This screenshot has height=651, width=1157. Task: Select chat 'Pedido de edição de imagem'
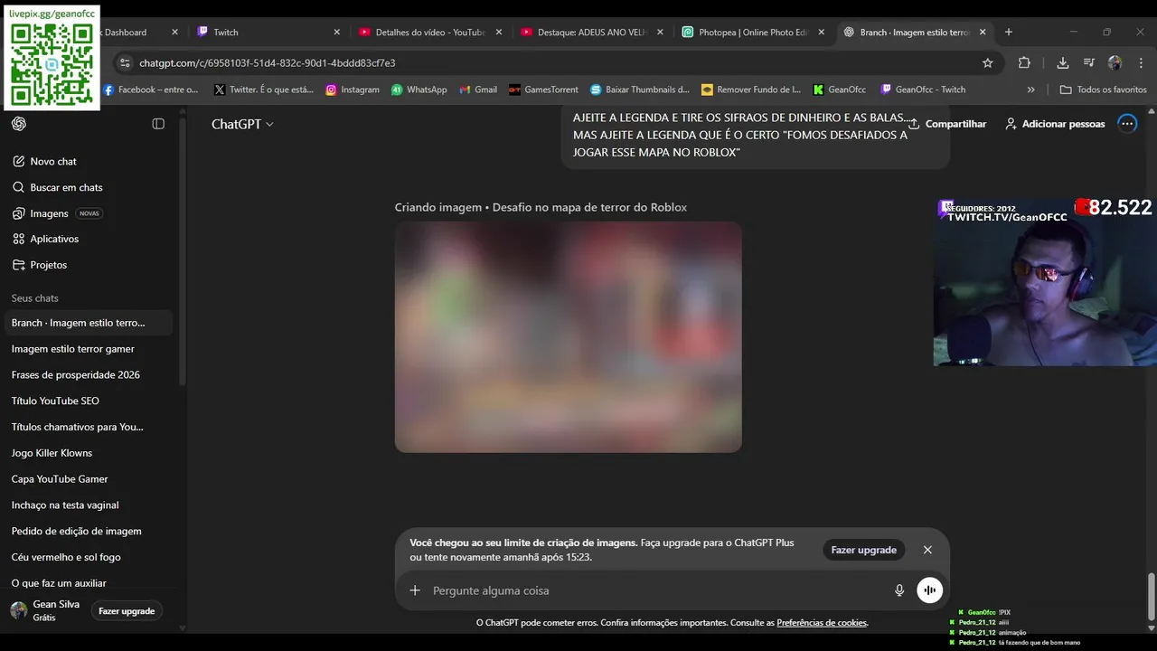click(87, 531)
